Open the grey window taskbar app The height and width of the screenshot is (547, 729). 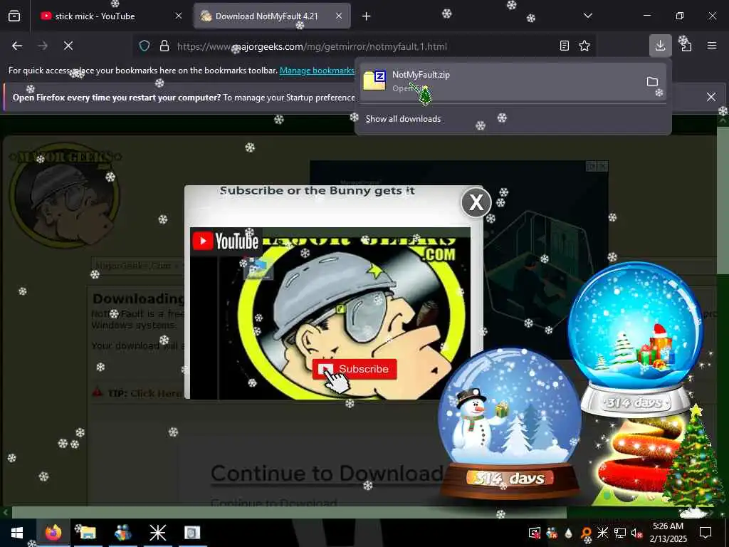pos(192,533)
